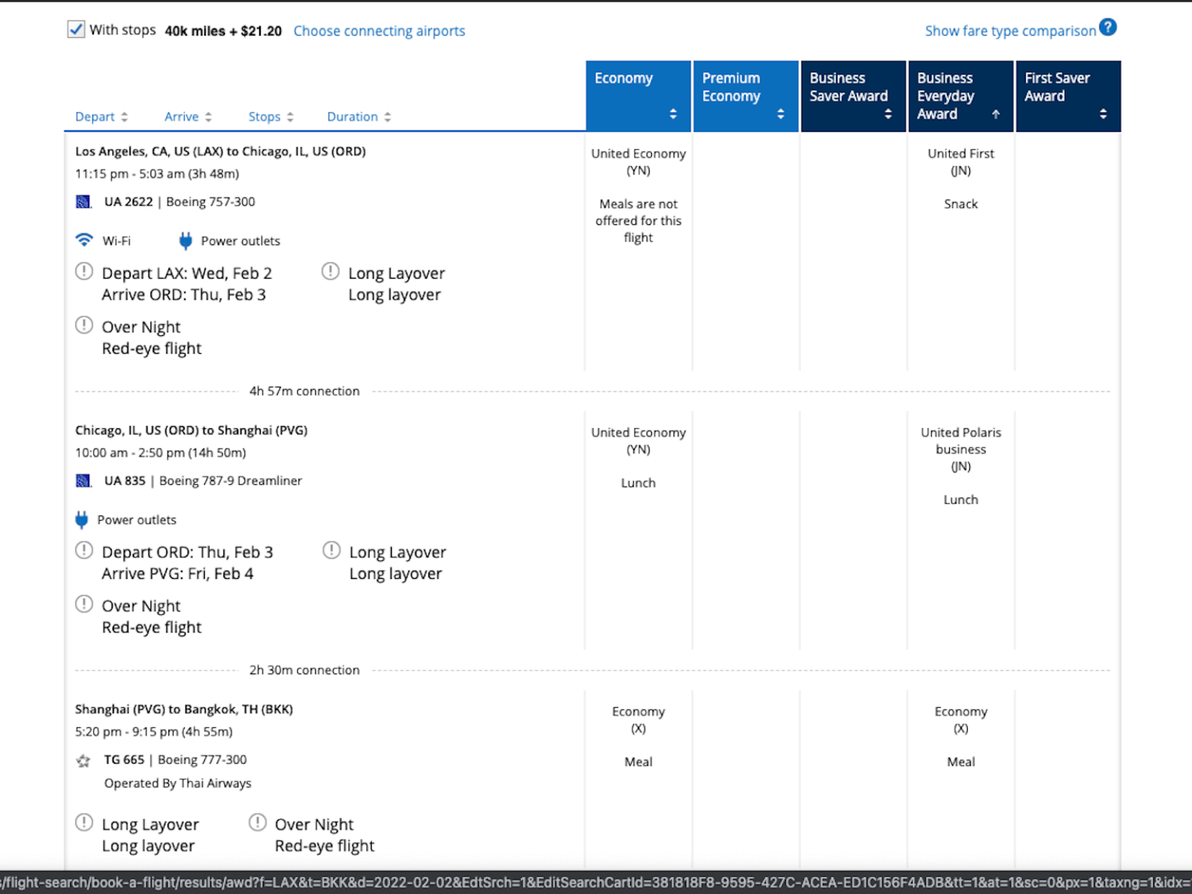1192x894 pixels.
Task: Sort results by number of Stops
Action: (x=271, y=116)
